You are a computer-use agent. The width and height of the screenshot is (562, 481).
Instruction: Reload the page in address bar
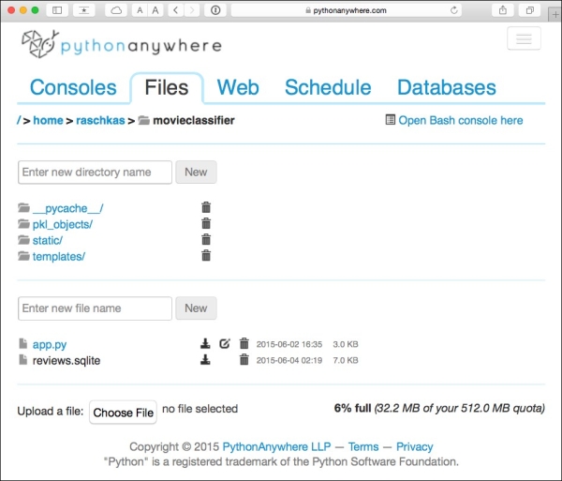click(x=453, y=10)
